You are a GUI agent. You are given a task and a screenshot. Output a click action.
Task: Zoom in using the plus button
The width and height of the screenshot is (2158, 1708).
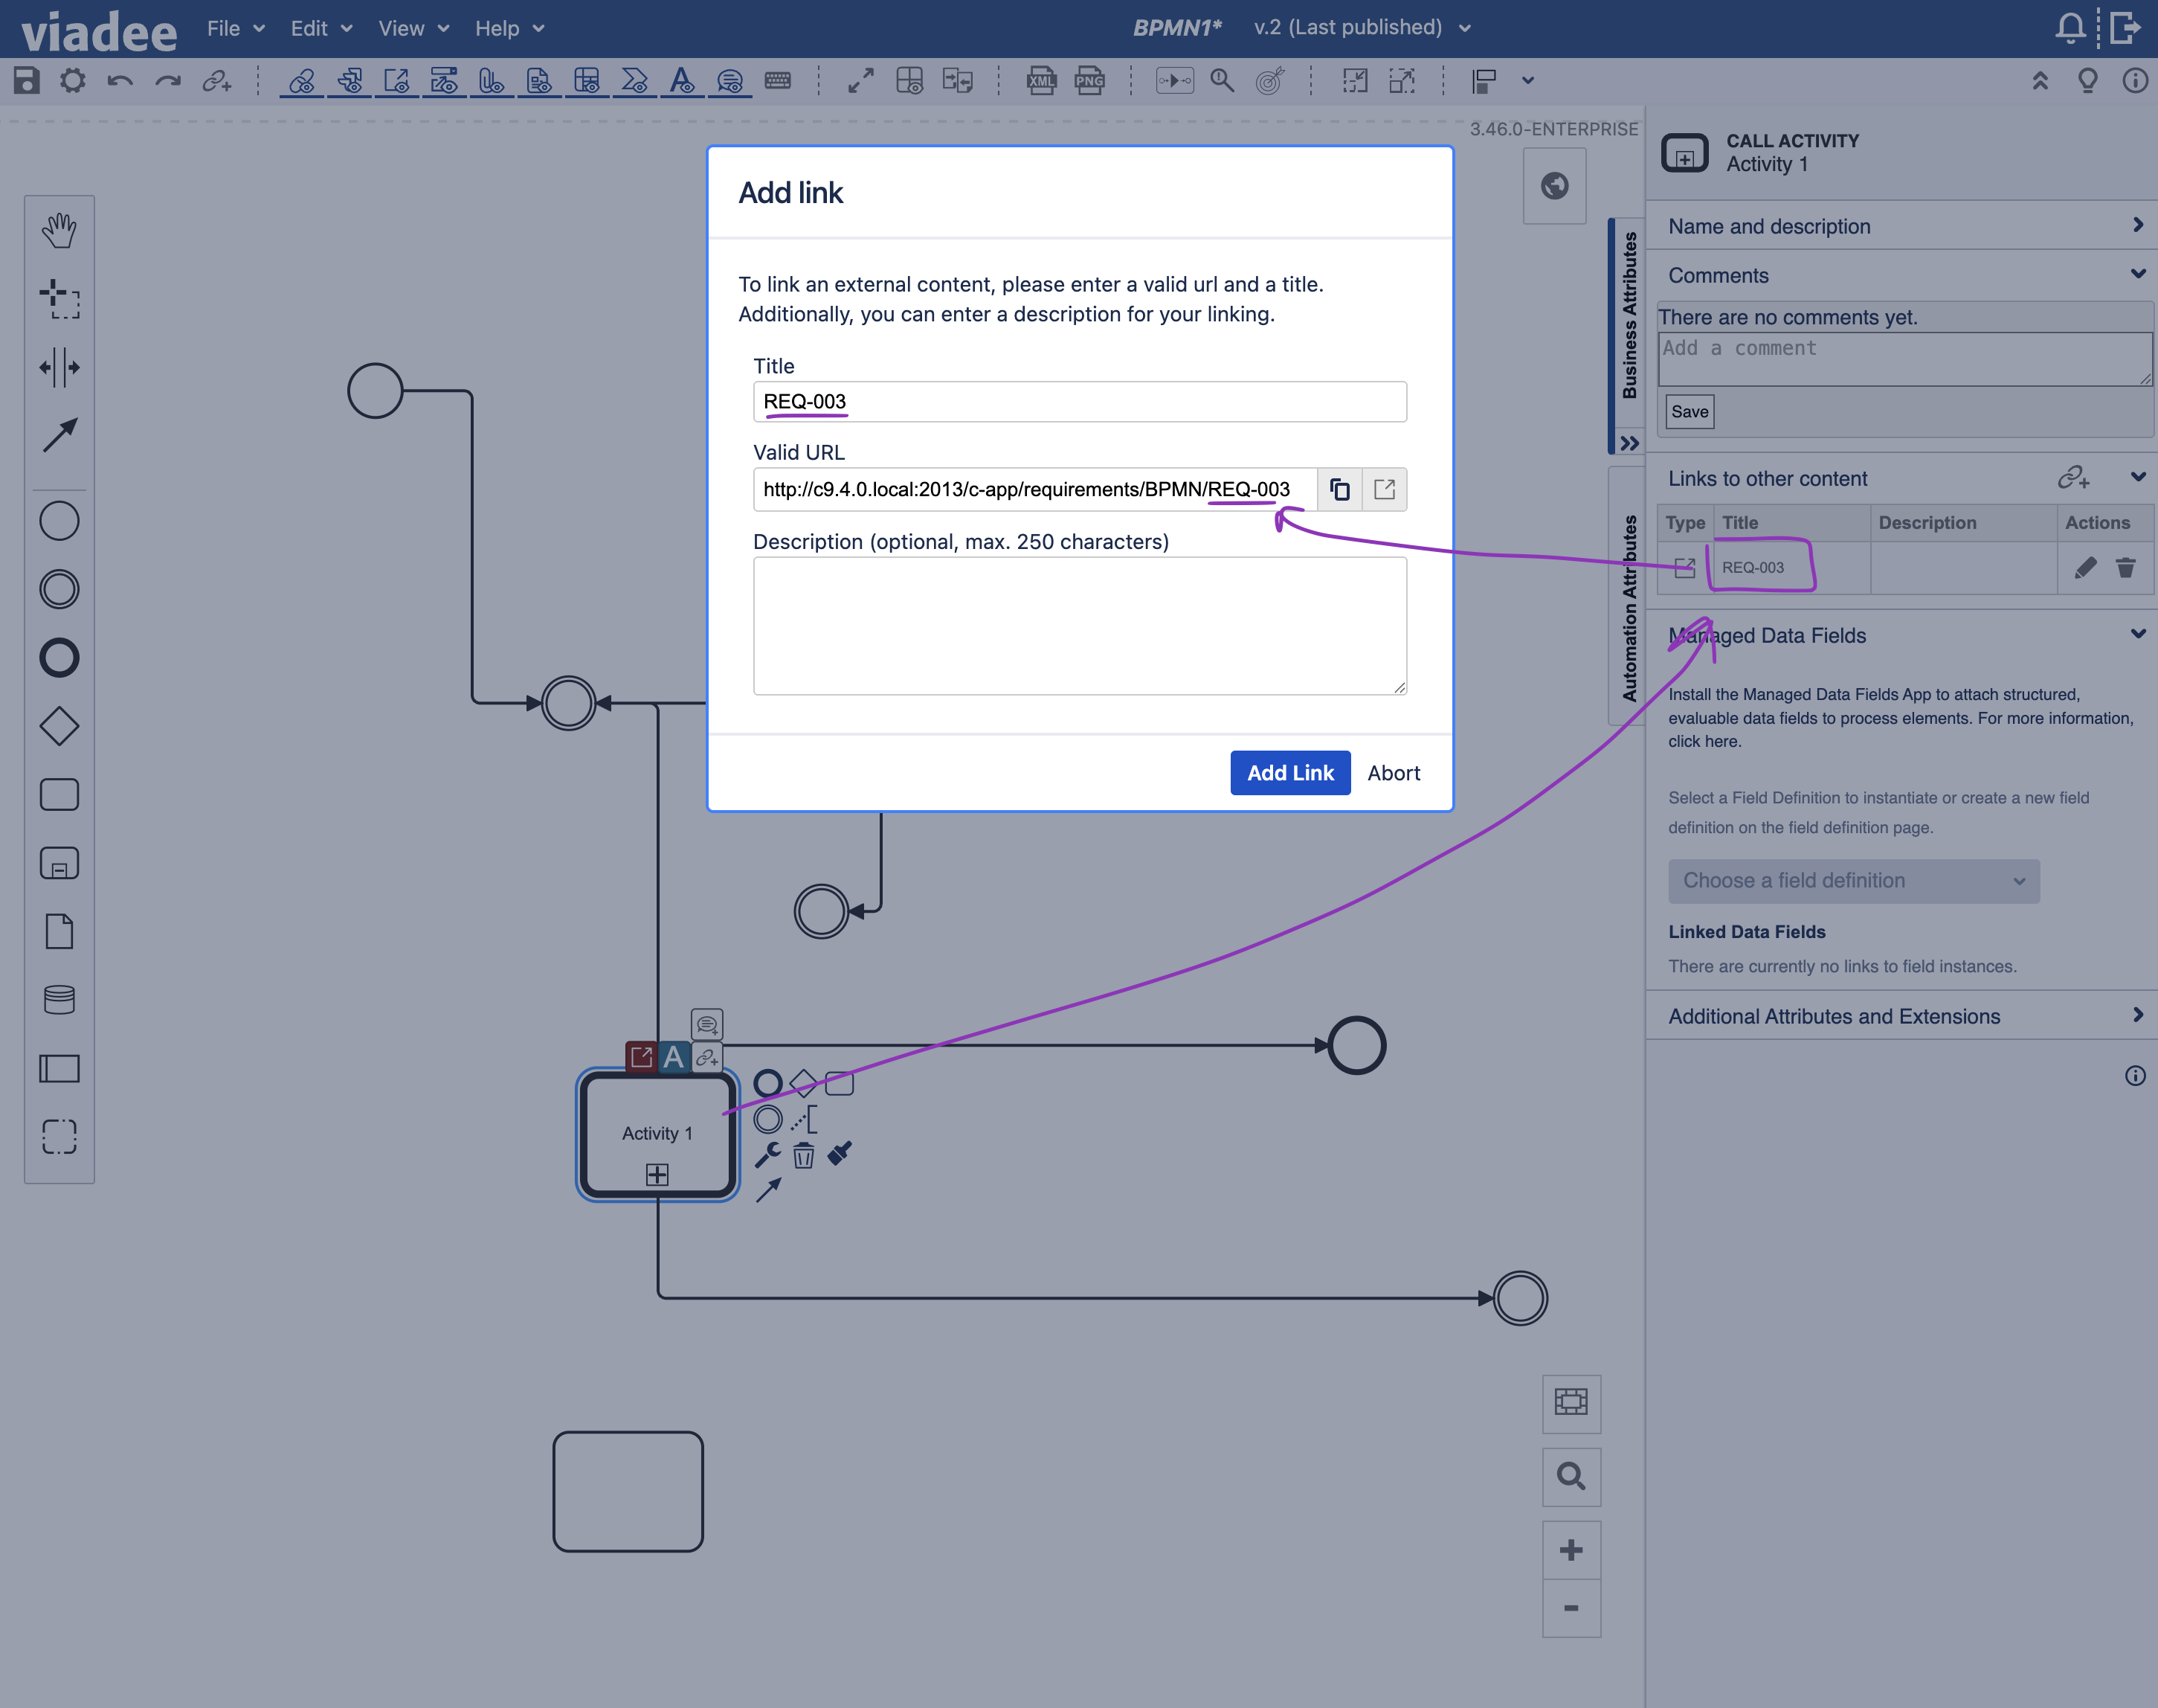[1571, 1550]
